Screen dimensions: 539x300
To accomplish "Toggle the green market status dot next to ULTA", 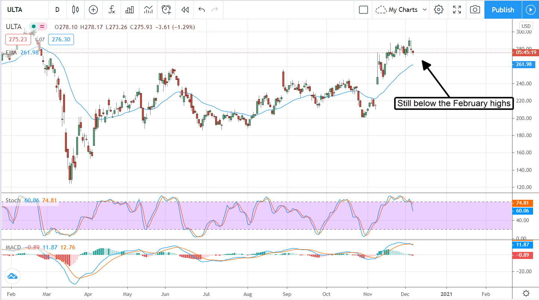I will click(34, 26).
